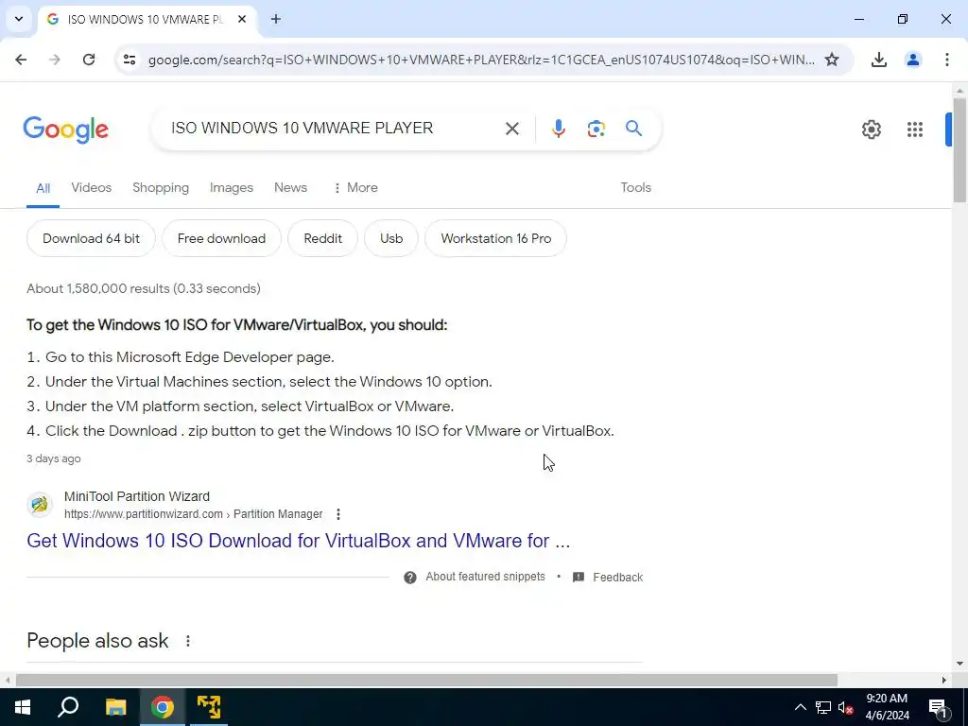Viewport: 968px width, 726px height.
Task: Open the yellow app icon on taskbar
Action: [x=209, y=707]
